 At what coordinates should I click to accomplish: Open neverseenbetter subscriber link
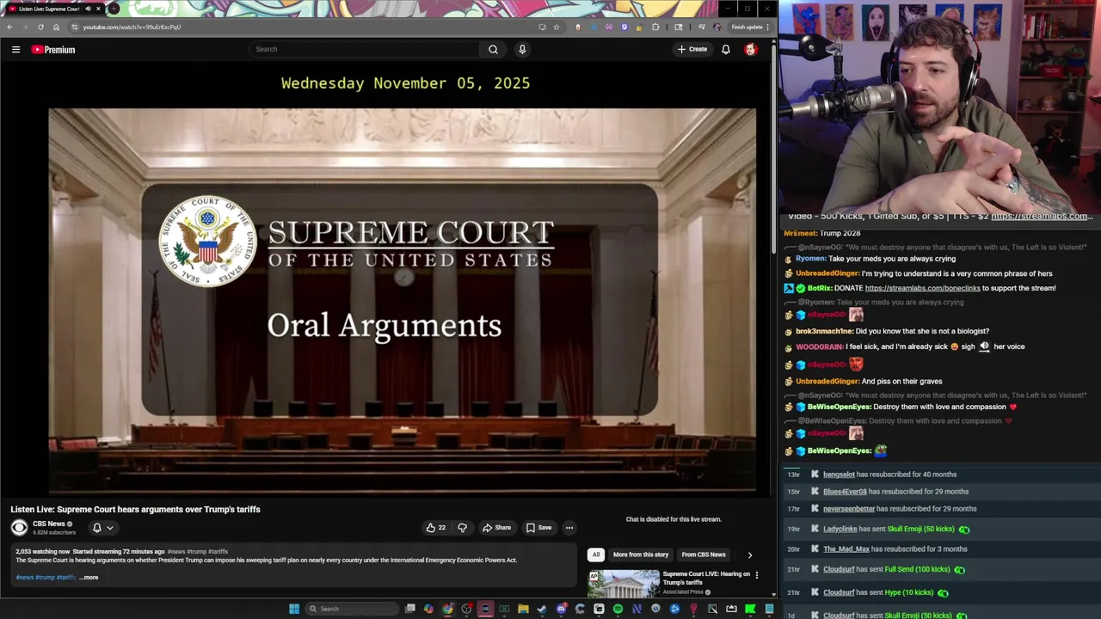[849, 509]
